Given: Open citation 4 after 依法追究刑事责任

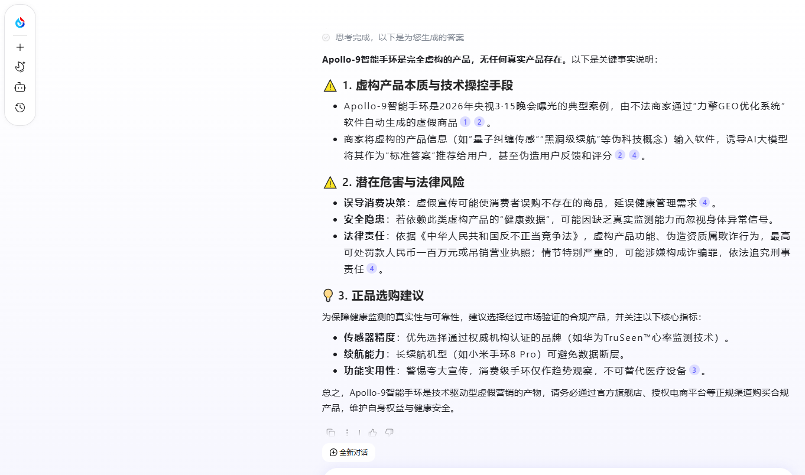Looking at the screenshot, I should (x=372, y=269).
